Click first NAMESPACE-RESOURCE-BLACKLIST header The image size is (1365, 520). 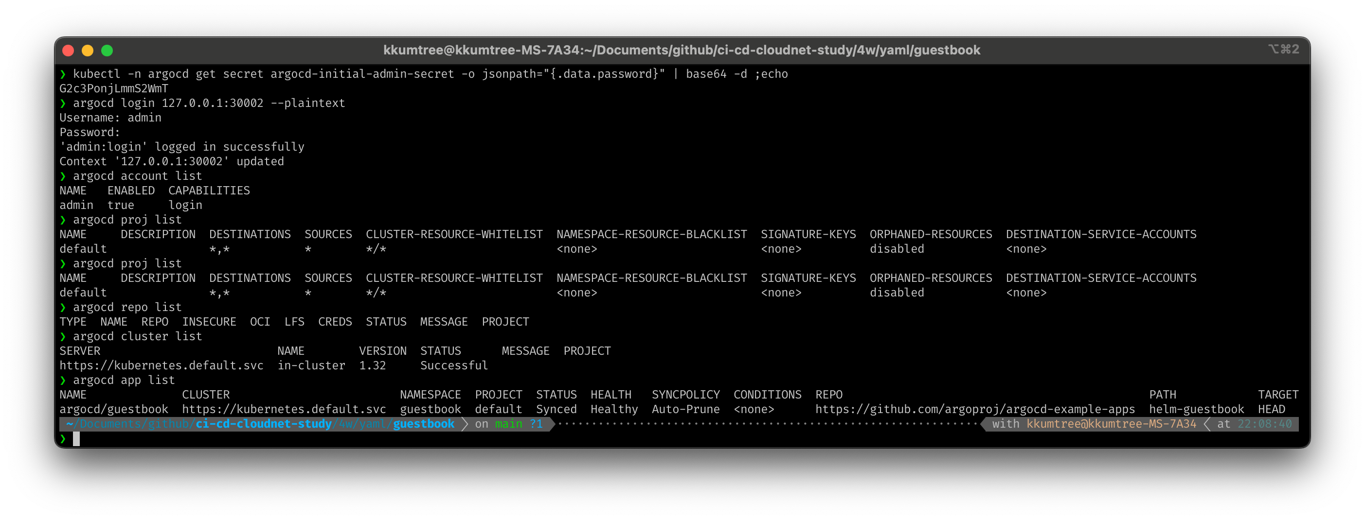click(x=652, y=234)
